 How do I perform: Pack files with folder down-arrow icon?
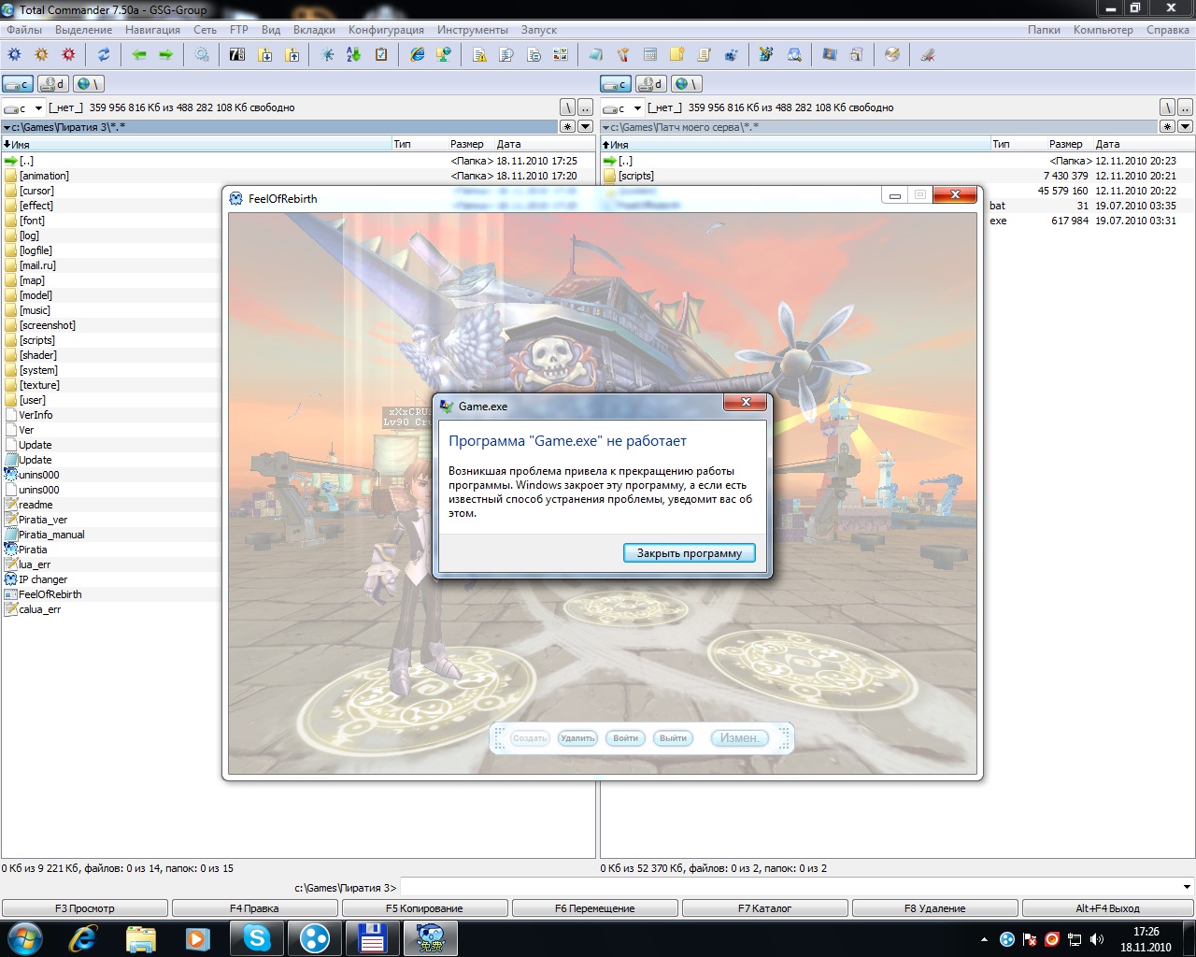coord(265,55)
